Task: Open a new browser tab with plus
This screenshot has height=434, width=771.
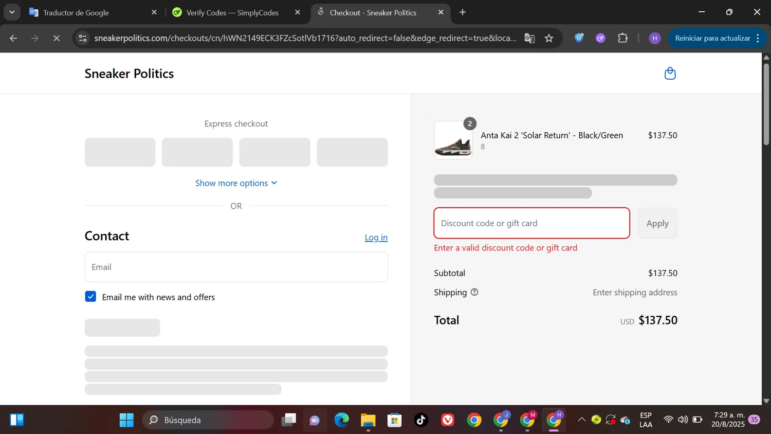Action: click(x=463, y=12)
